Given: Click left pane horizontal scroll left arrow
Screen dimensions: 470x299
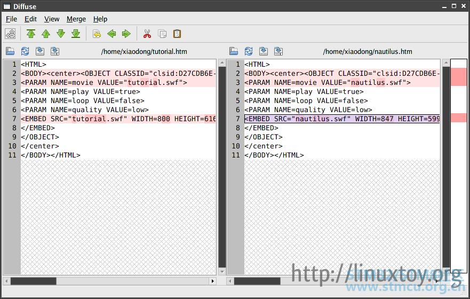Looking at the screenshot, I should coord(6,281).
